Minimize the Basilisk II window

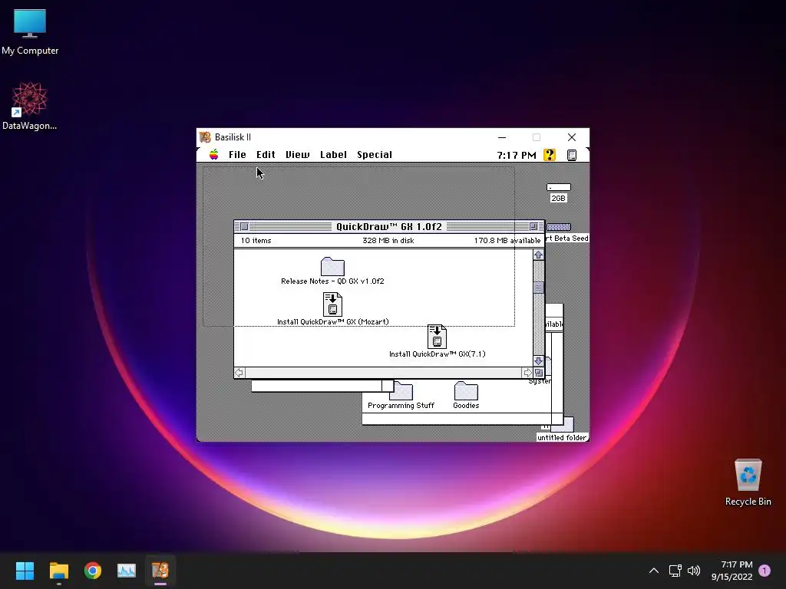click(x=502, y=137)
